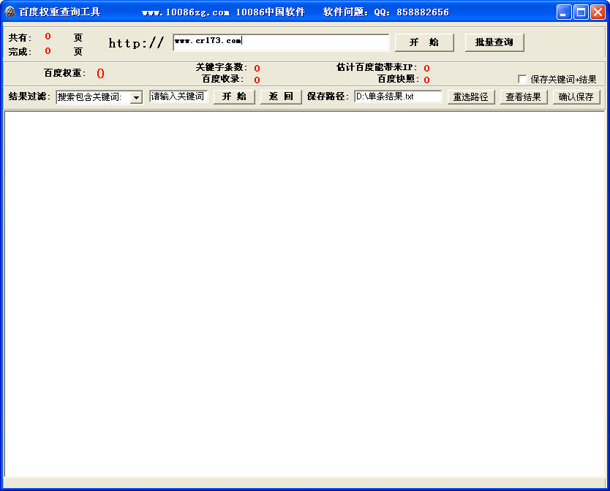
Task: Click the 结果过滤 label
Action: [x=29, y=96]
